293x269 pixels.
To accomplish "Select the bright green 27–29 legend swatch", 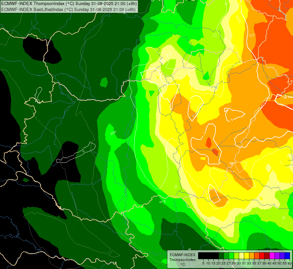I will pos(231,256).
